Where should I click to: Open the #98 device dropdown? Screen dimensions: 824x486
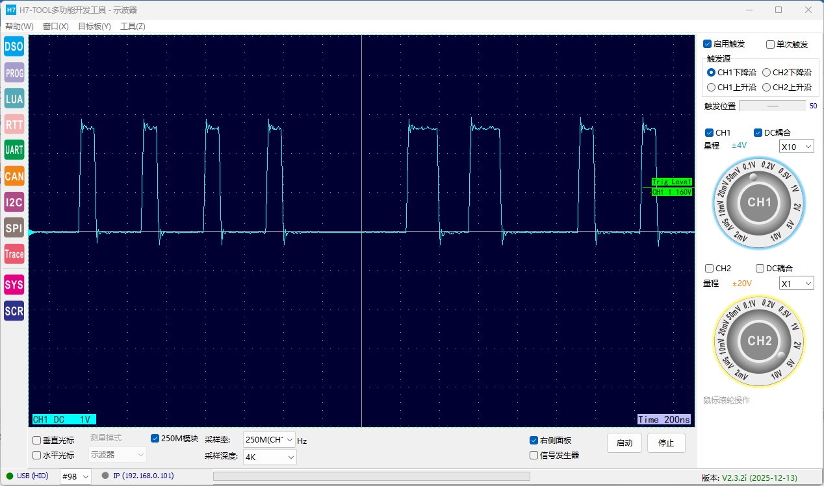[75, 476]
